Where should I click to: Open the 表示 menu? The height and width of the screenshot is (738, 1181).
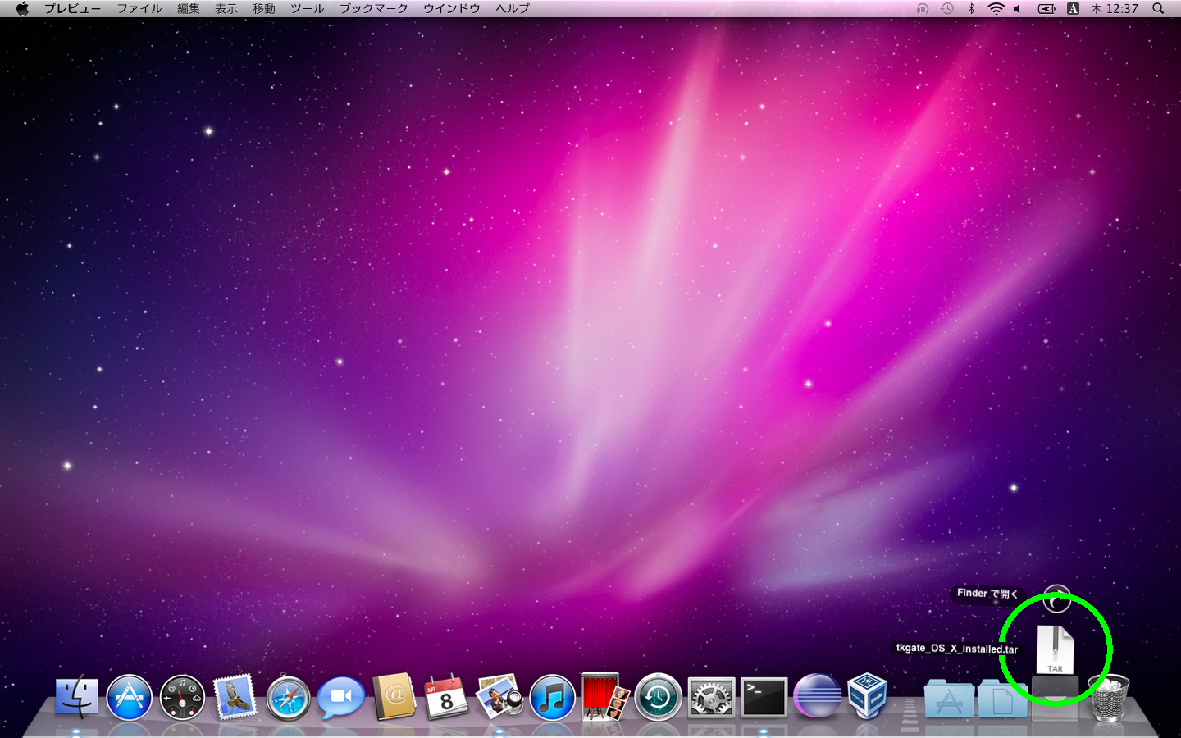pyautogui.click(x=226, y=8)
